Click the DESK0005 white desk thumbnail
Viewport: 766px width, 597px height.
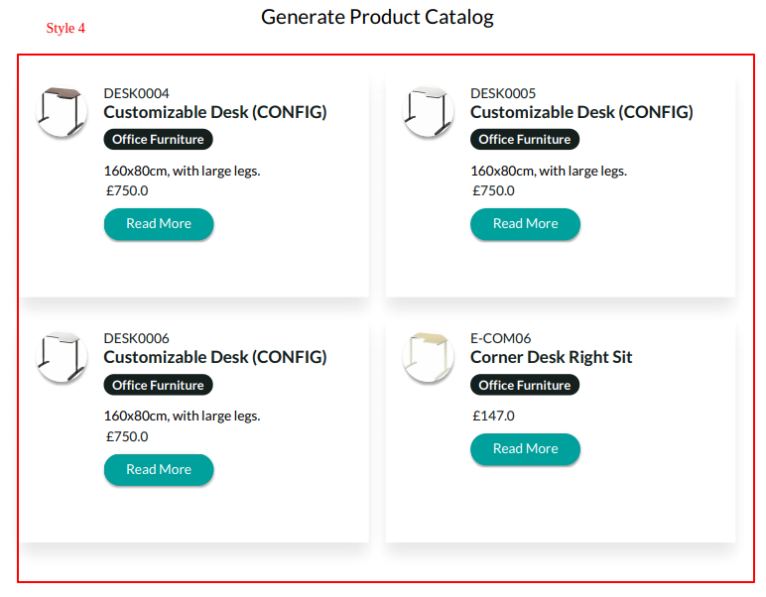coord(428,111)
